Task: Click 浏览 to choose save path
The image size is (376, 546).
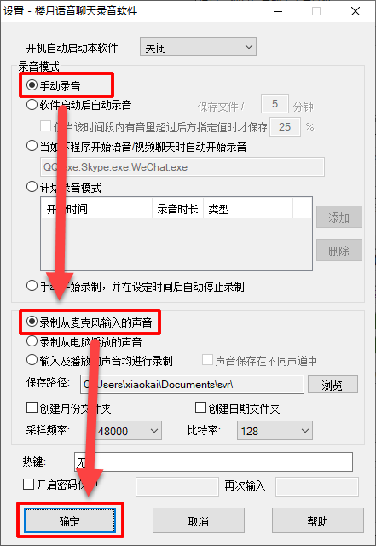Action: coord(333,385)
